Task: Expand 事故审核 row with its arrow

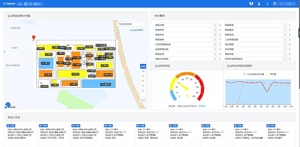Action: [x=289, y=54]
